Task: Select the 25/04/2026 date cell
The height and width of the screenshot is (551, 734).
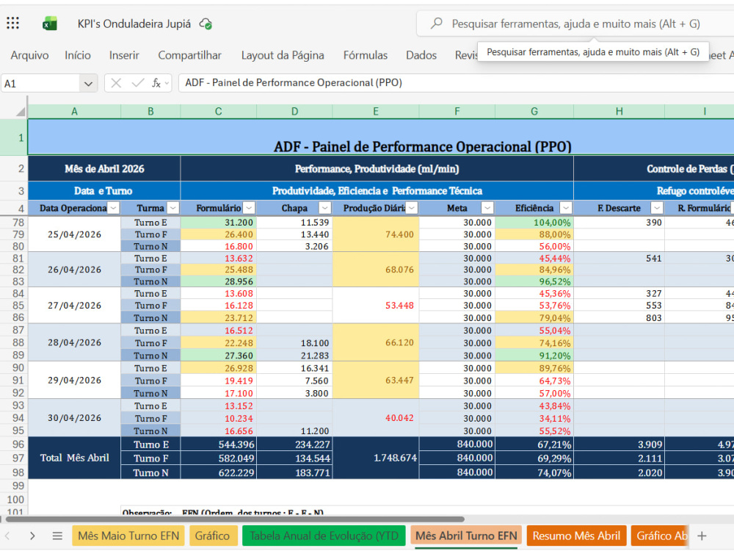Action: [x=74, y=234]
